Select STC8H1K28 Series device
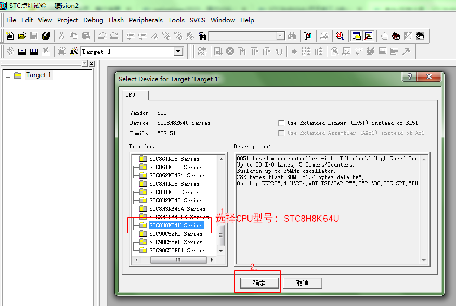Viewport: 456px width, 306px height. click(174, 192)
